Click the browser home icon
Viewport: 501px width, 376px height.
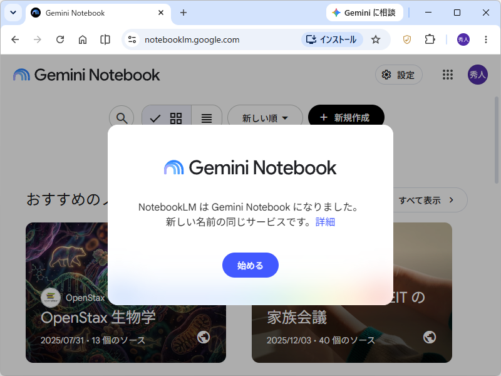pos(83,39)
